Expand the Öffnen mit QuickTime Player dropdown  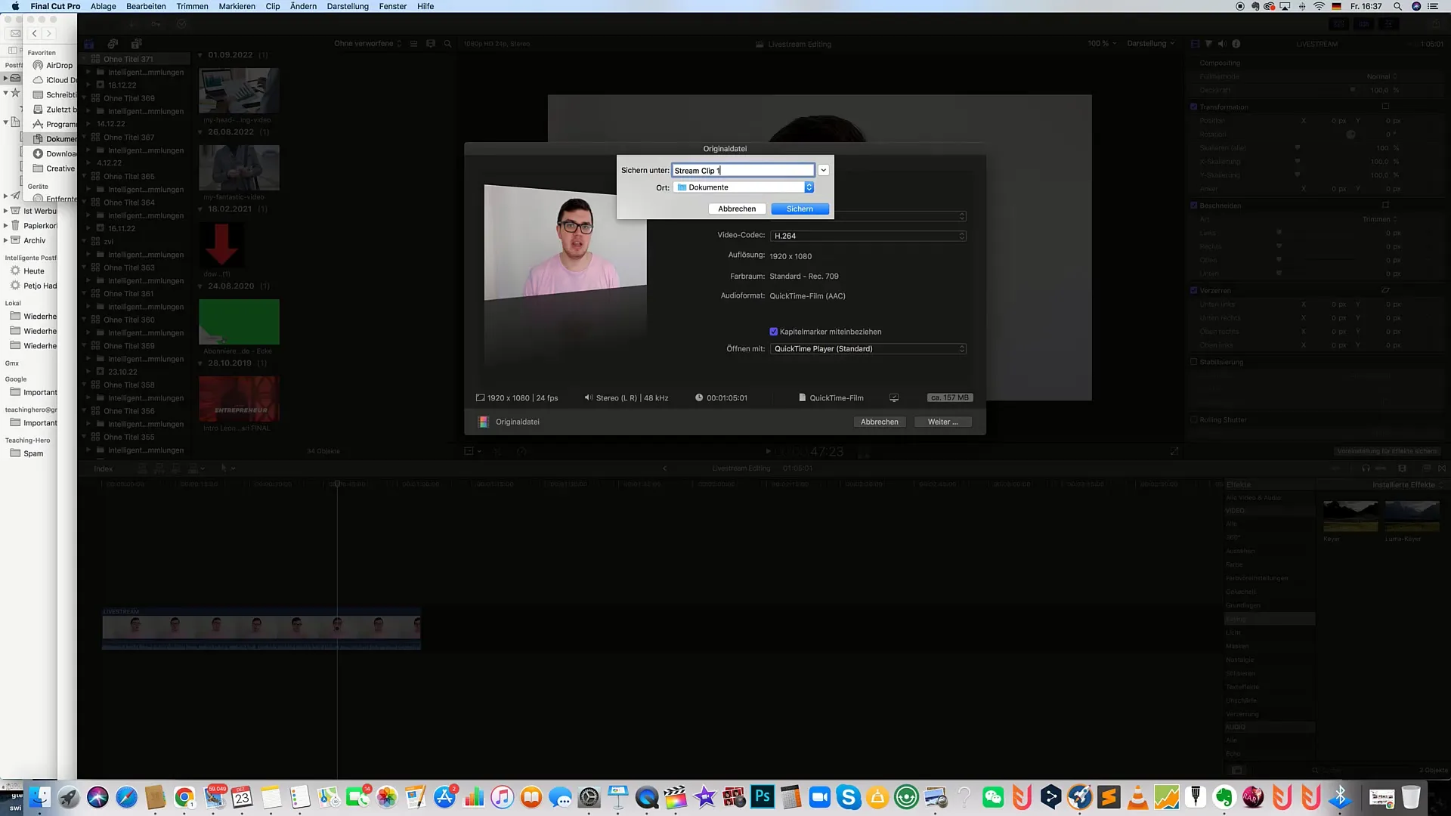click(960, 349)
